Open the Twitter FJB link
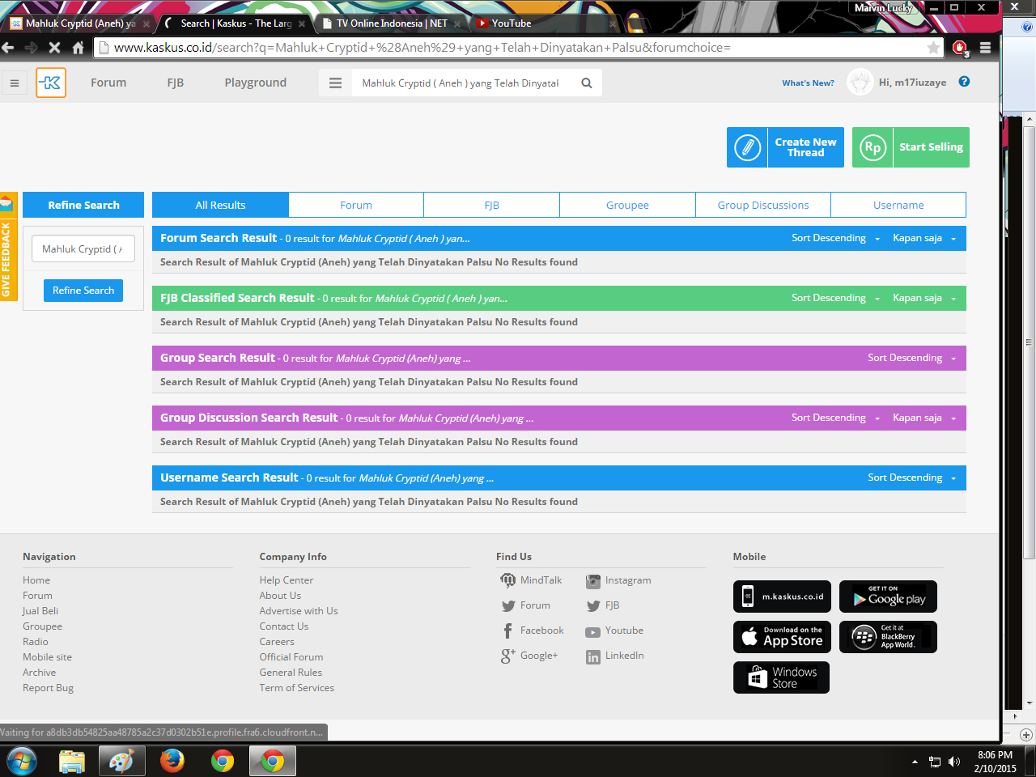This screenshot has width=1036, height=777. [x=603, y=605]
